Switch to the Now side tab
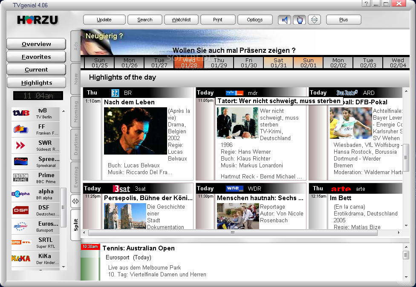 pyautogui.click(x=75, y=79)
